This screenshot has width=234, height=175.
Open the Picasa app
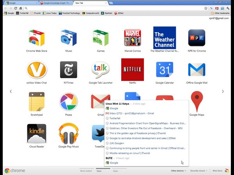(x=68, y=101)
